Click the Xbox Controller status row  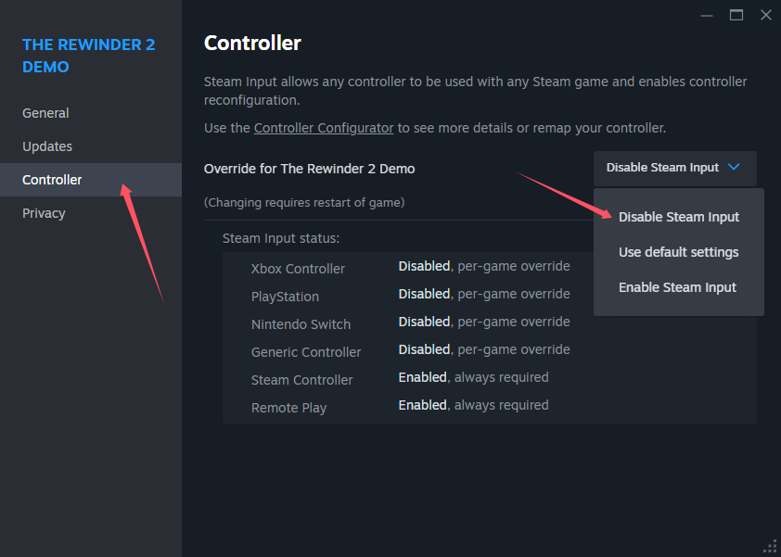410,267
